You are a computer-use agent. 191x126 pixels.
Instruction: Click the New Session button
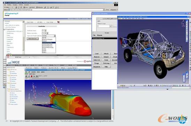tap(32, 39)
